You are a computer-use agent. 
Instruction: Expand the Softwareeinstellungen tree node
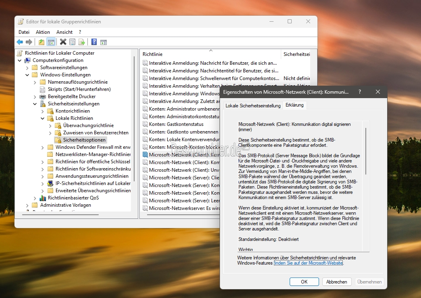27,68
